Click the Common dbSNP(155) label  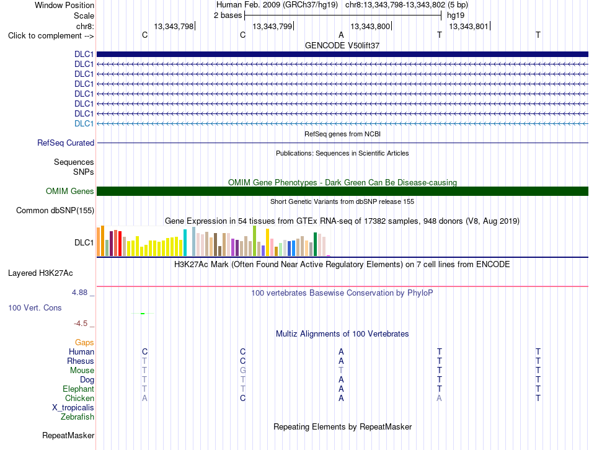(x=55, y=210)
